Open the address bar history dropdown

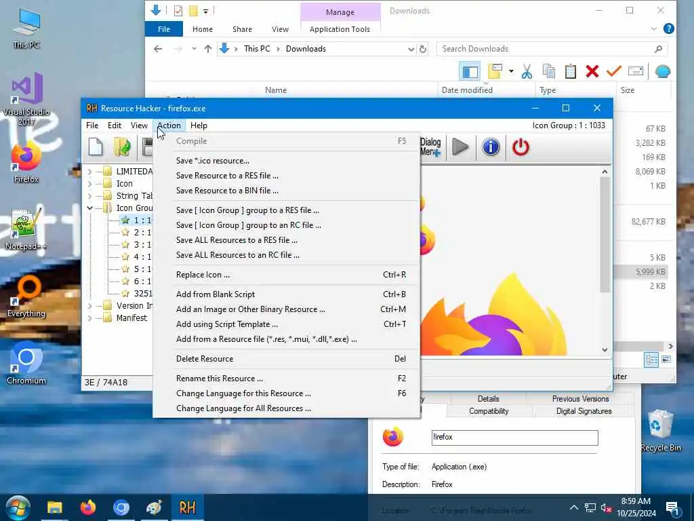(x=411, y=49)
